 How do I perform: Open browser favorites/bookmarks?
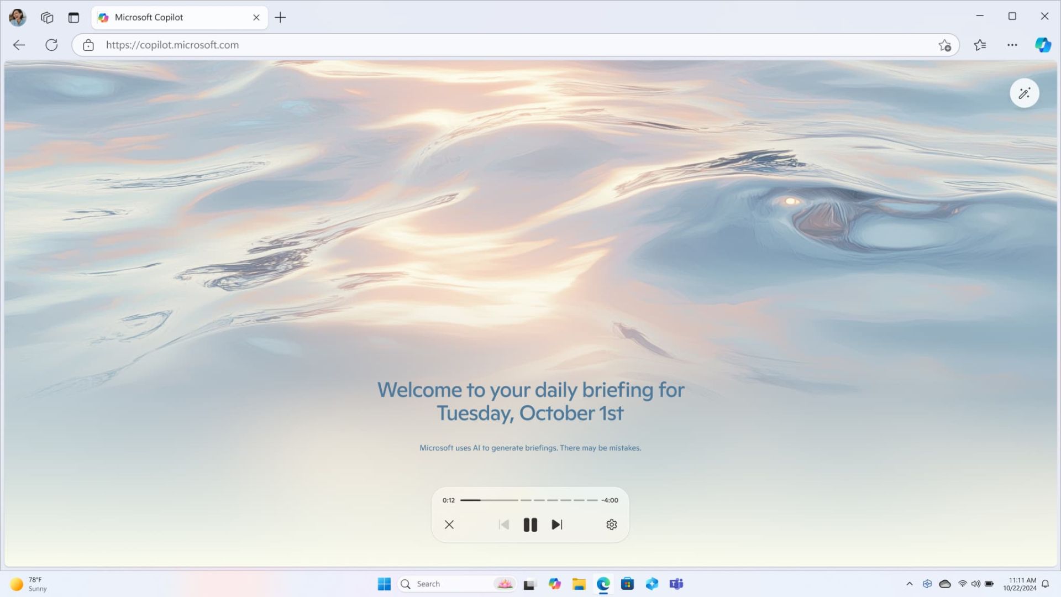pos(979,44)
